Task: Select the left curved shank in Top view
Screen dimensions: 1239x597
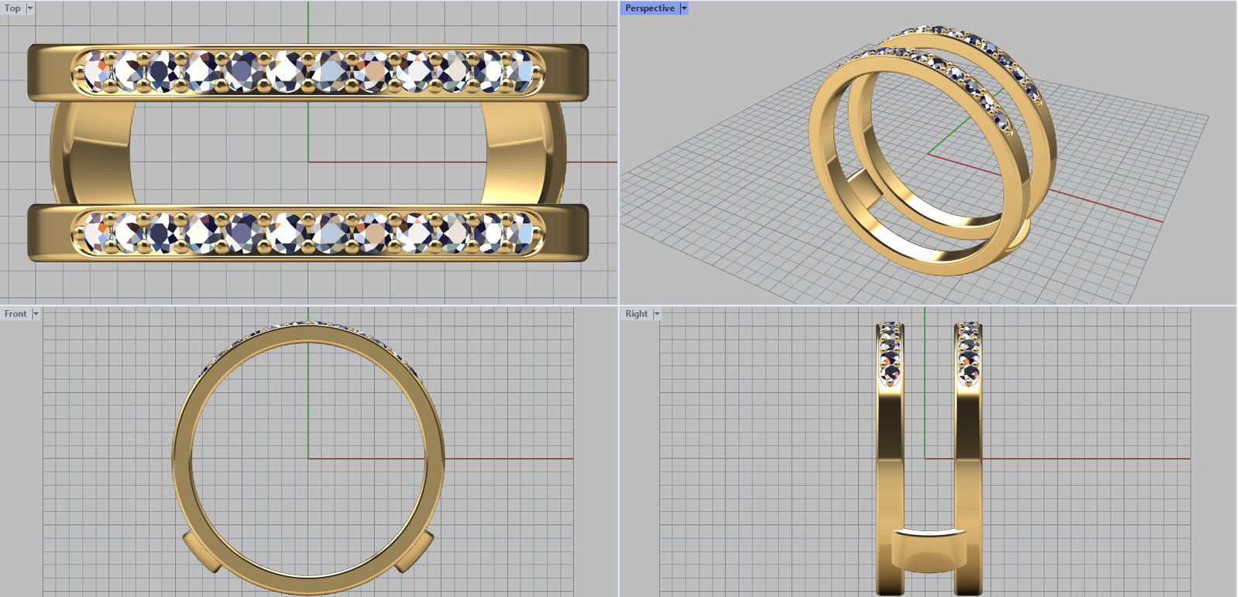Action: 89,152
